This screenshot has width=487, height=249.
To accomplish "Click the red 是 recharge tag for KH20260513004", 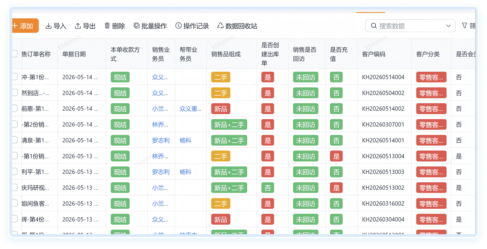I will click(x=336, y=156).
